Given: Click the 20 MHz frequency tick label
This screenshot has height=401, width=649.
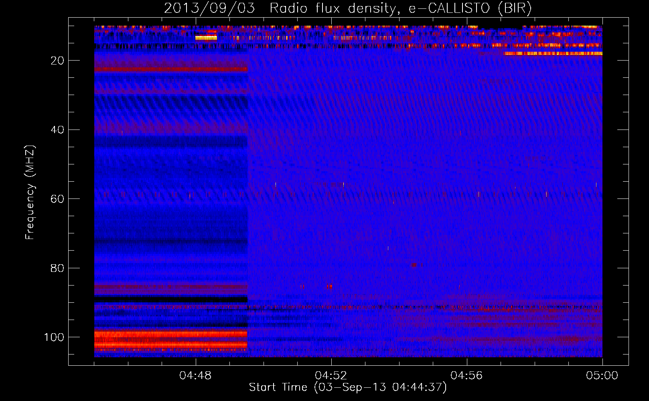Looking at the screenshot, I should (58, 61).
